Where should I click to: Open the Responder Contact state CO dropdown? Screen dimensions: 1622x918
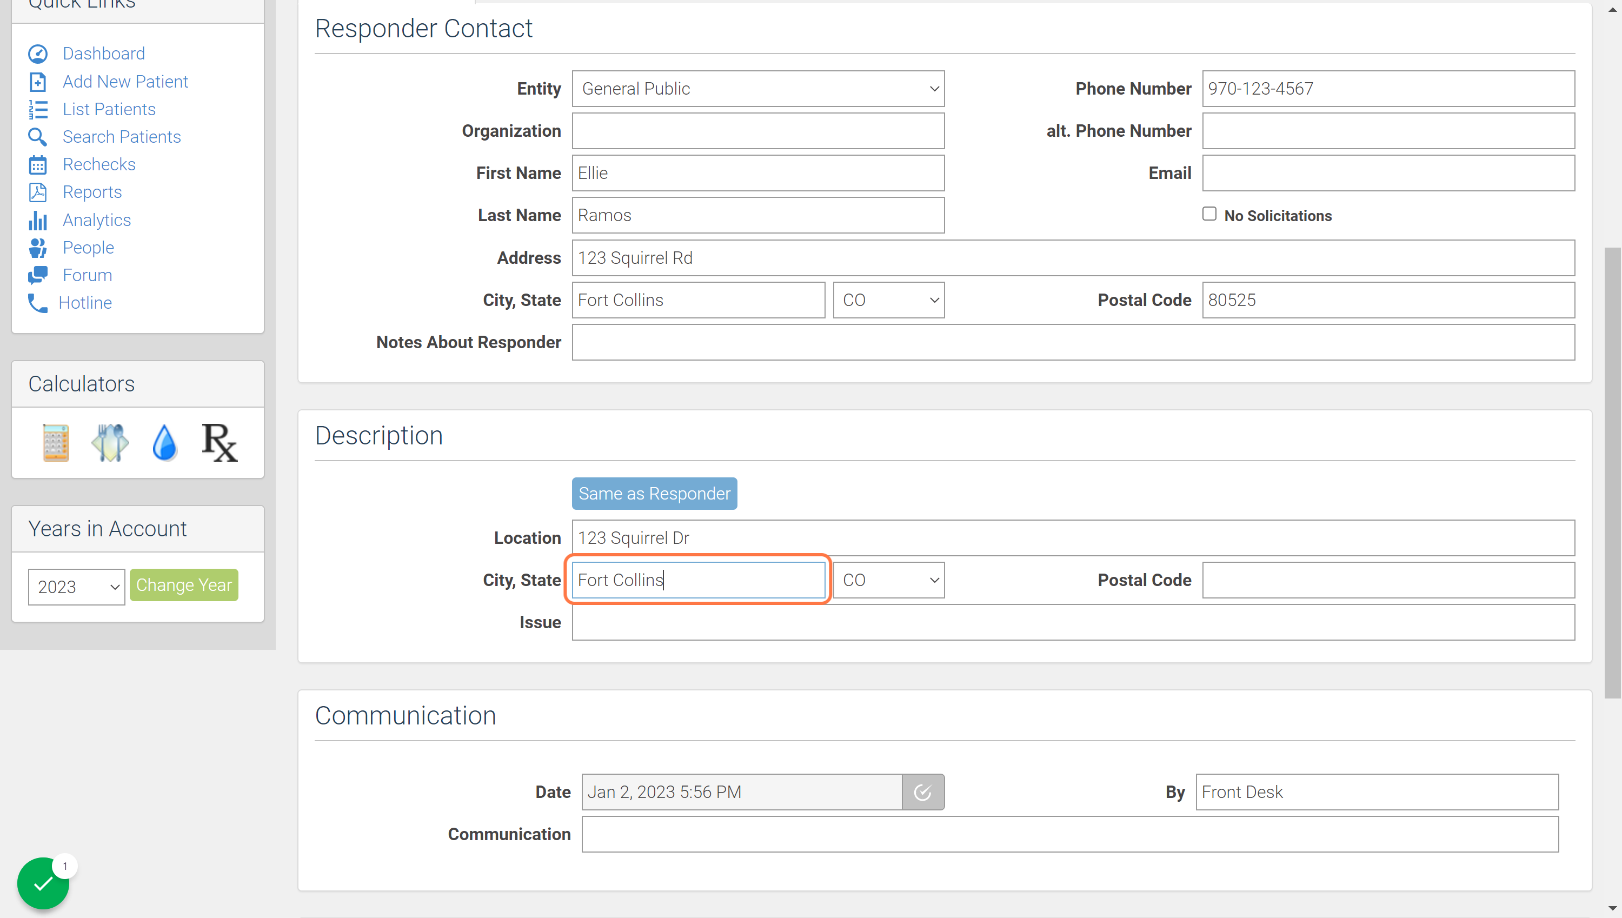point(888,300)
